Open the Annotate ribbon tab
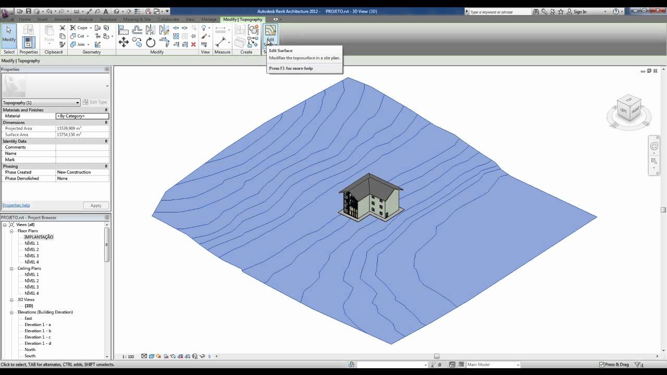The height and width of the screenshot is (375, 667). (x=63, y=19)
